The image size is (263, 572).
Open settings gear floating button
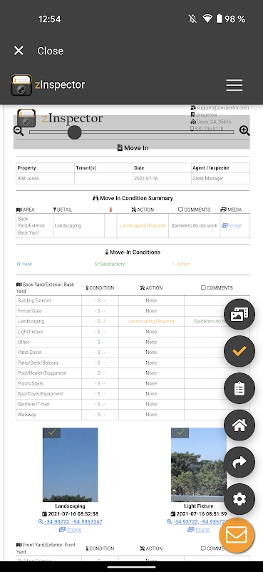coord(239,499)
